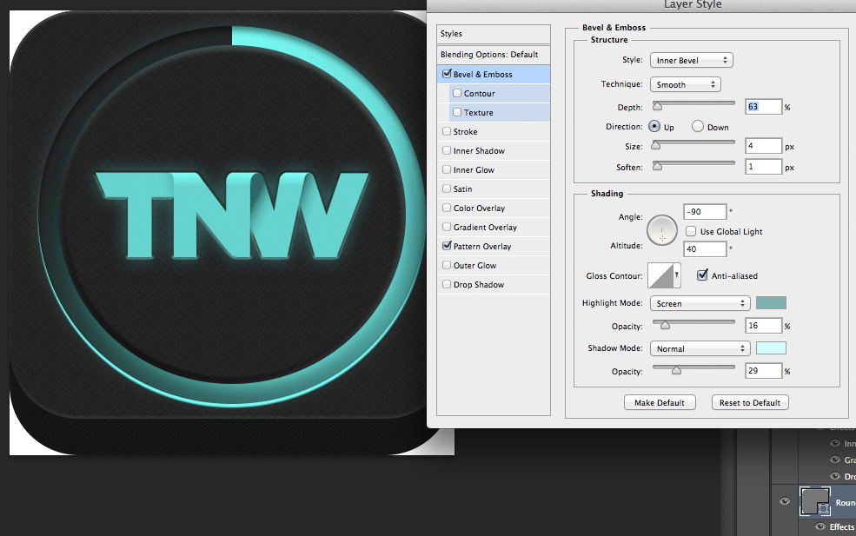856x536 pixels.
Task: Enable the Texture checkbox
Action: [457, 112]
